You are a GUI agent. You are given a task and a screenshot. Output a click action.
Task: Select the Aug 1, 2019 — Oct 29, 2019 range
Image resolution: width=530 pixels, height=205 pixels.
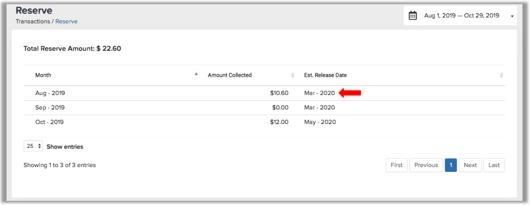click(x=462, y=16)
